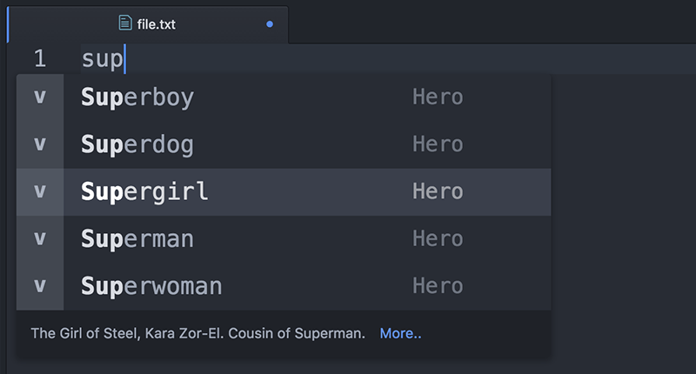Click the value icon beside Superwoman
Image resolution: width=696 pixels, height=374 pixels.
[x=40, y=286]
